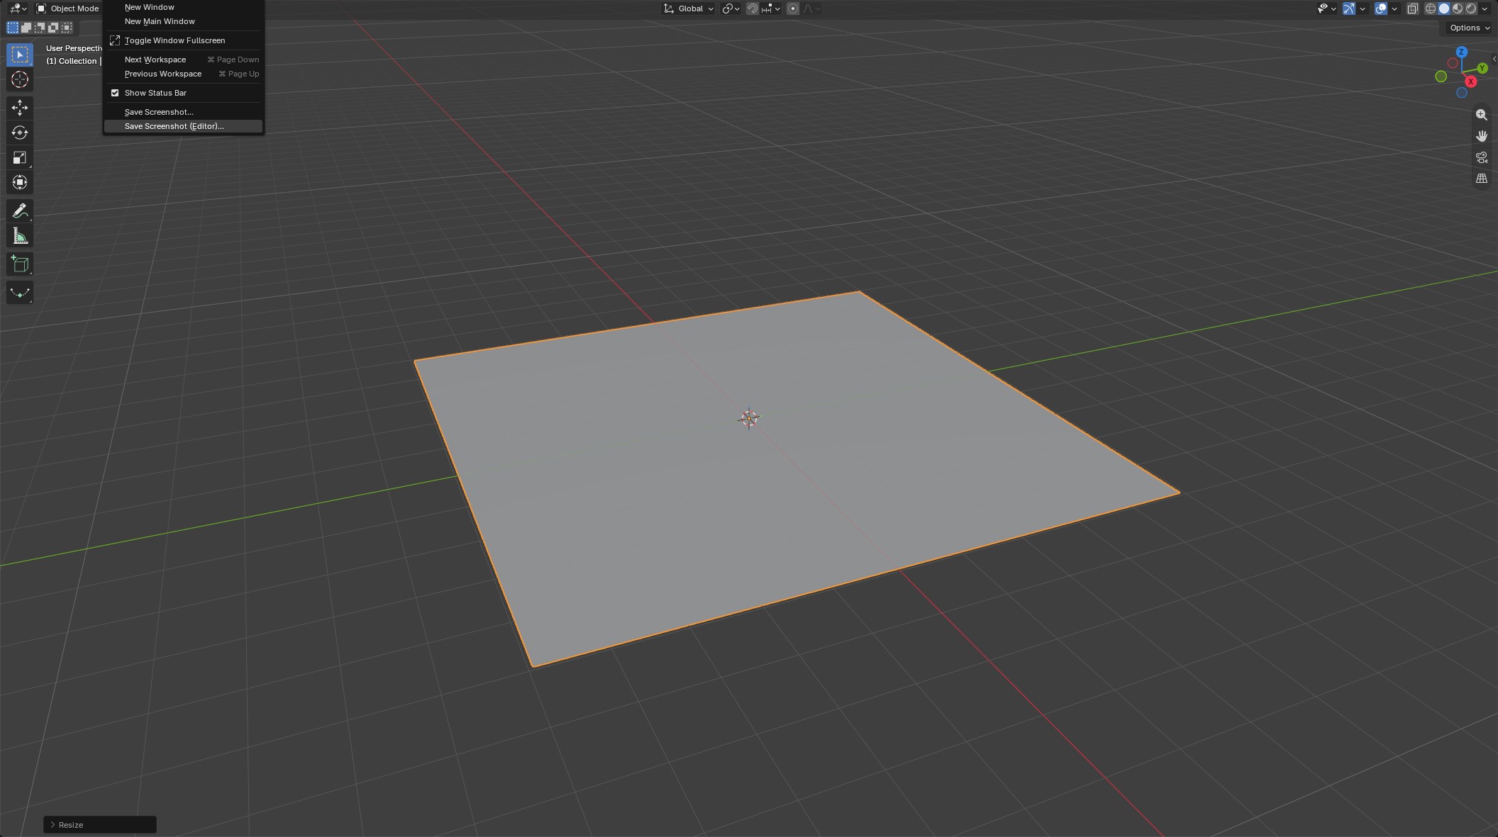1498x837 pixels.
Task: Toggle snapping magnet button
Action: click(753, 9)
